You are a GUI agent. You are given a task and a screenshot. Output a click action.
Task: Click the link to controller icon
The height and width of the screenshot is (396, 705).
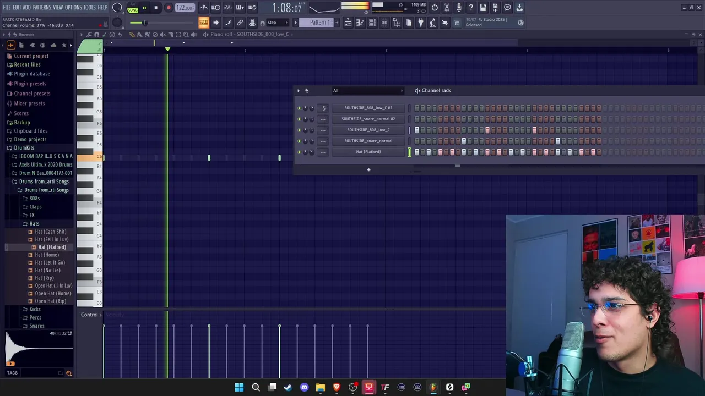pos(240,23)
